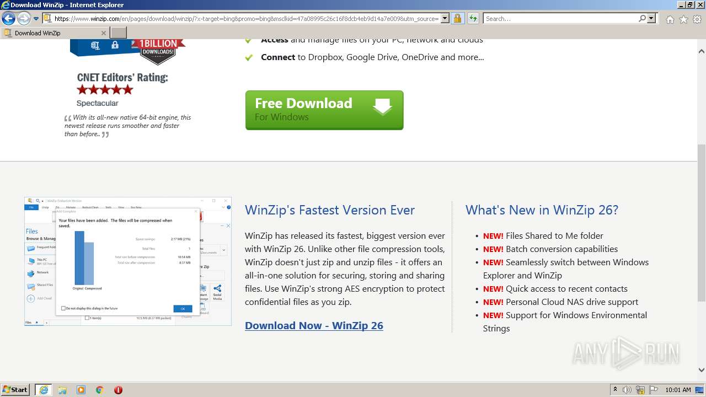The width and height of the screenshot is (706, 397).
Task: Click the browser Back arrow button
Action: [x=8, y=19]
